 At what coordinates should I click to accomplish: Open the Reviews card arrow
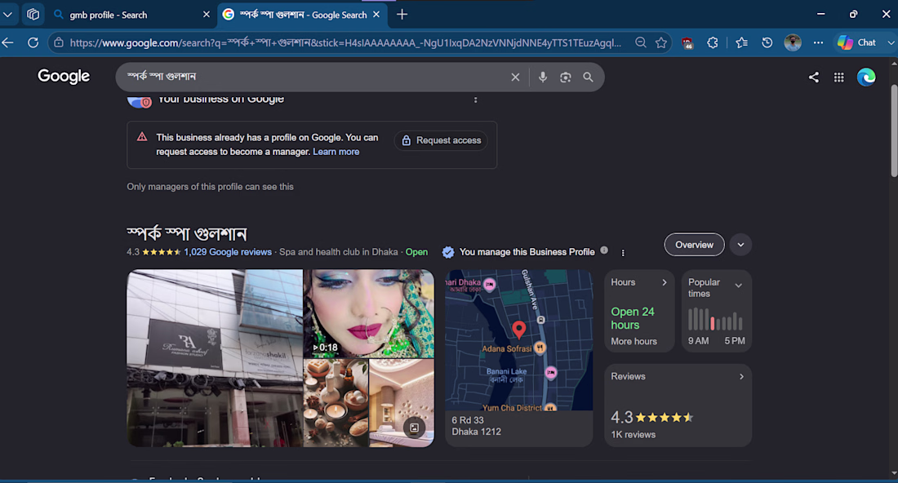[741, 377]
